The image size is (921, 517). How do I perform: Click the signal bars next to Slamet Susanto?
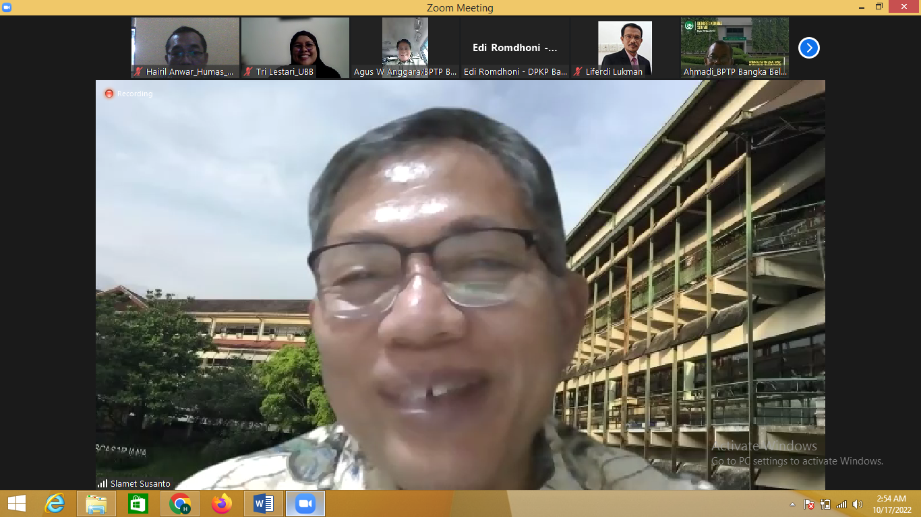pos(102,483)
